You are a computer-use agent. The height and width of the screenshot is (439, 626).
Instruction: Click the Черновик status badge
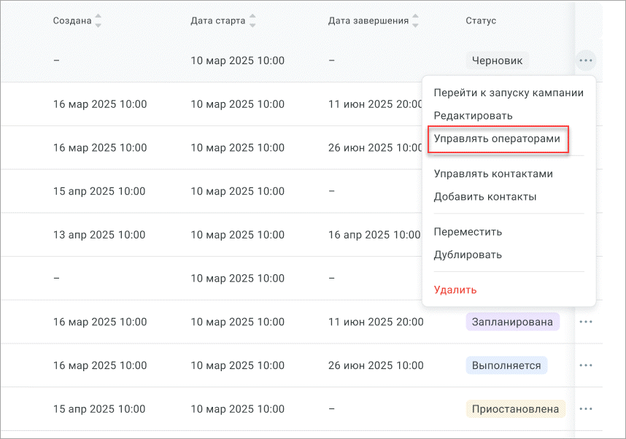(x=497, y=61)
